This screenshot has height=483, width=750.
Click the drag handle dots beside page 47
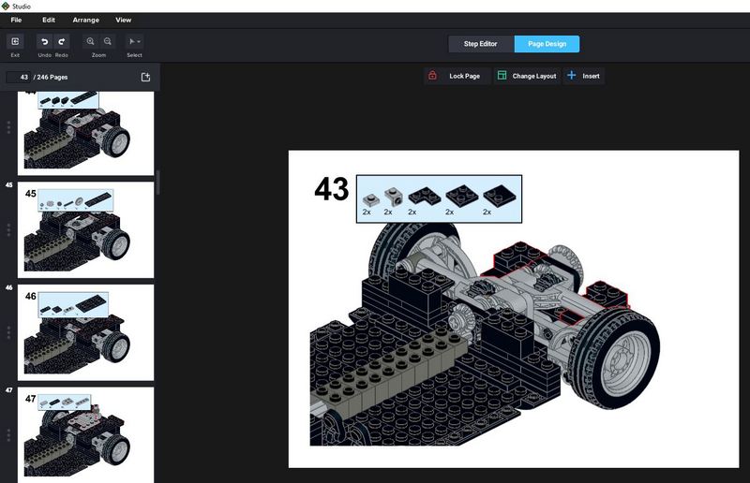8,435
